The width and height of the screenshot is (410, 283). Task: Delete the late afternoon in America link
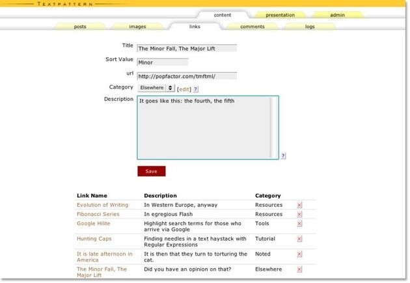pyautogui.click(x=299, y=254)
